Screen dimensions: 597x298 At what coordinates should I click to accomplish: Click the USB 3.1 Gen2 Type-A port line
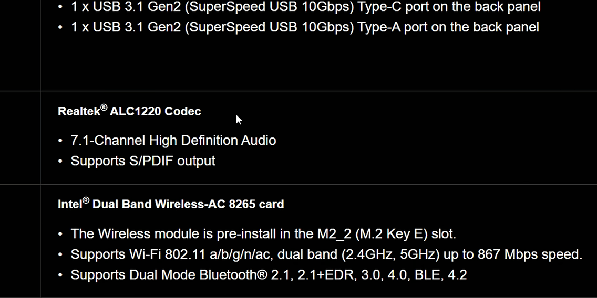[305, 27]
